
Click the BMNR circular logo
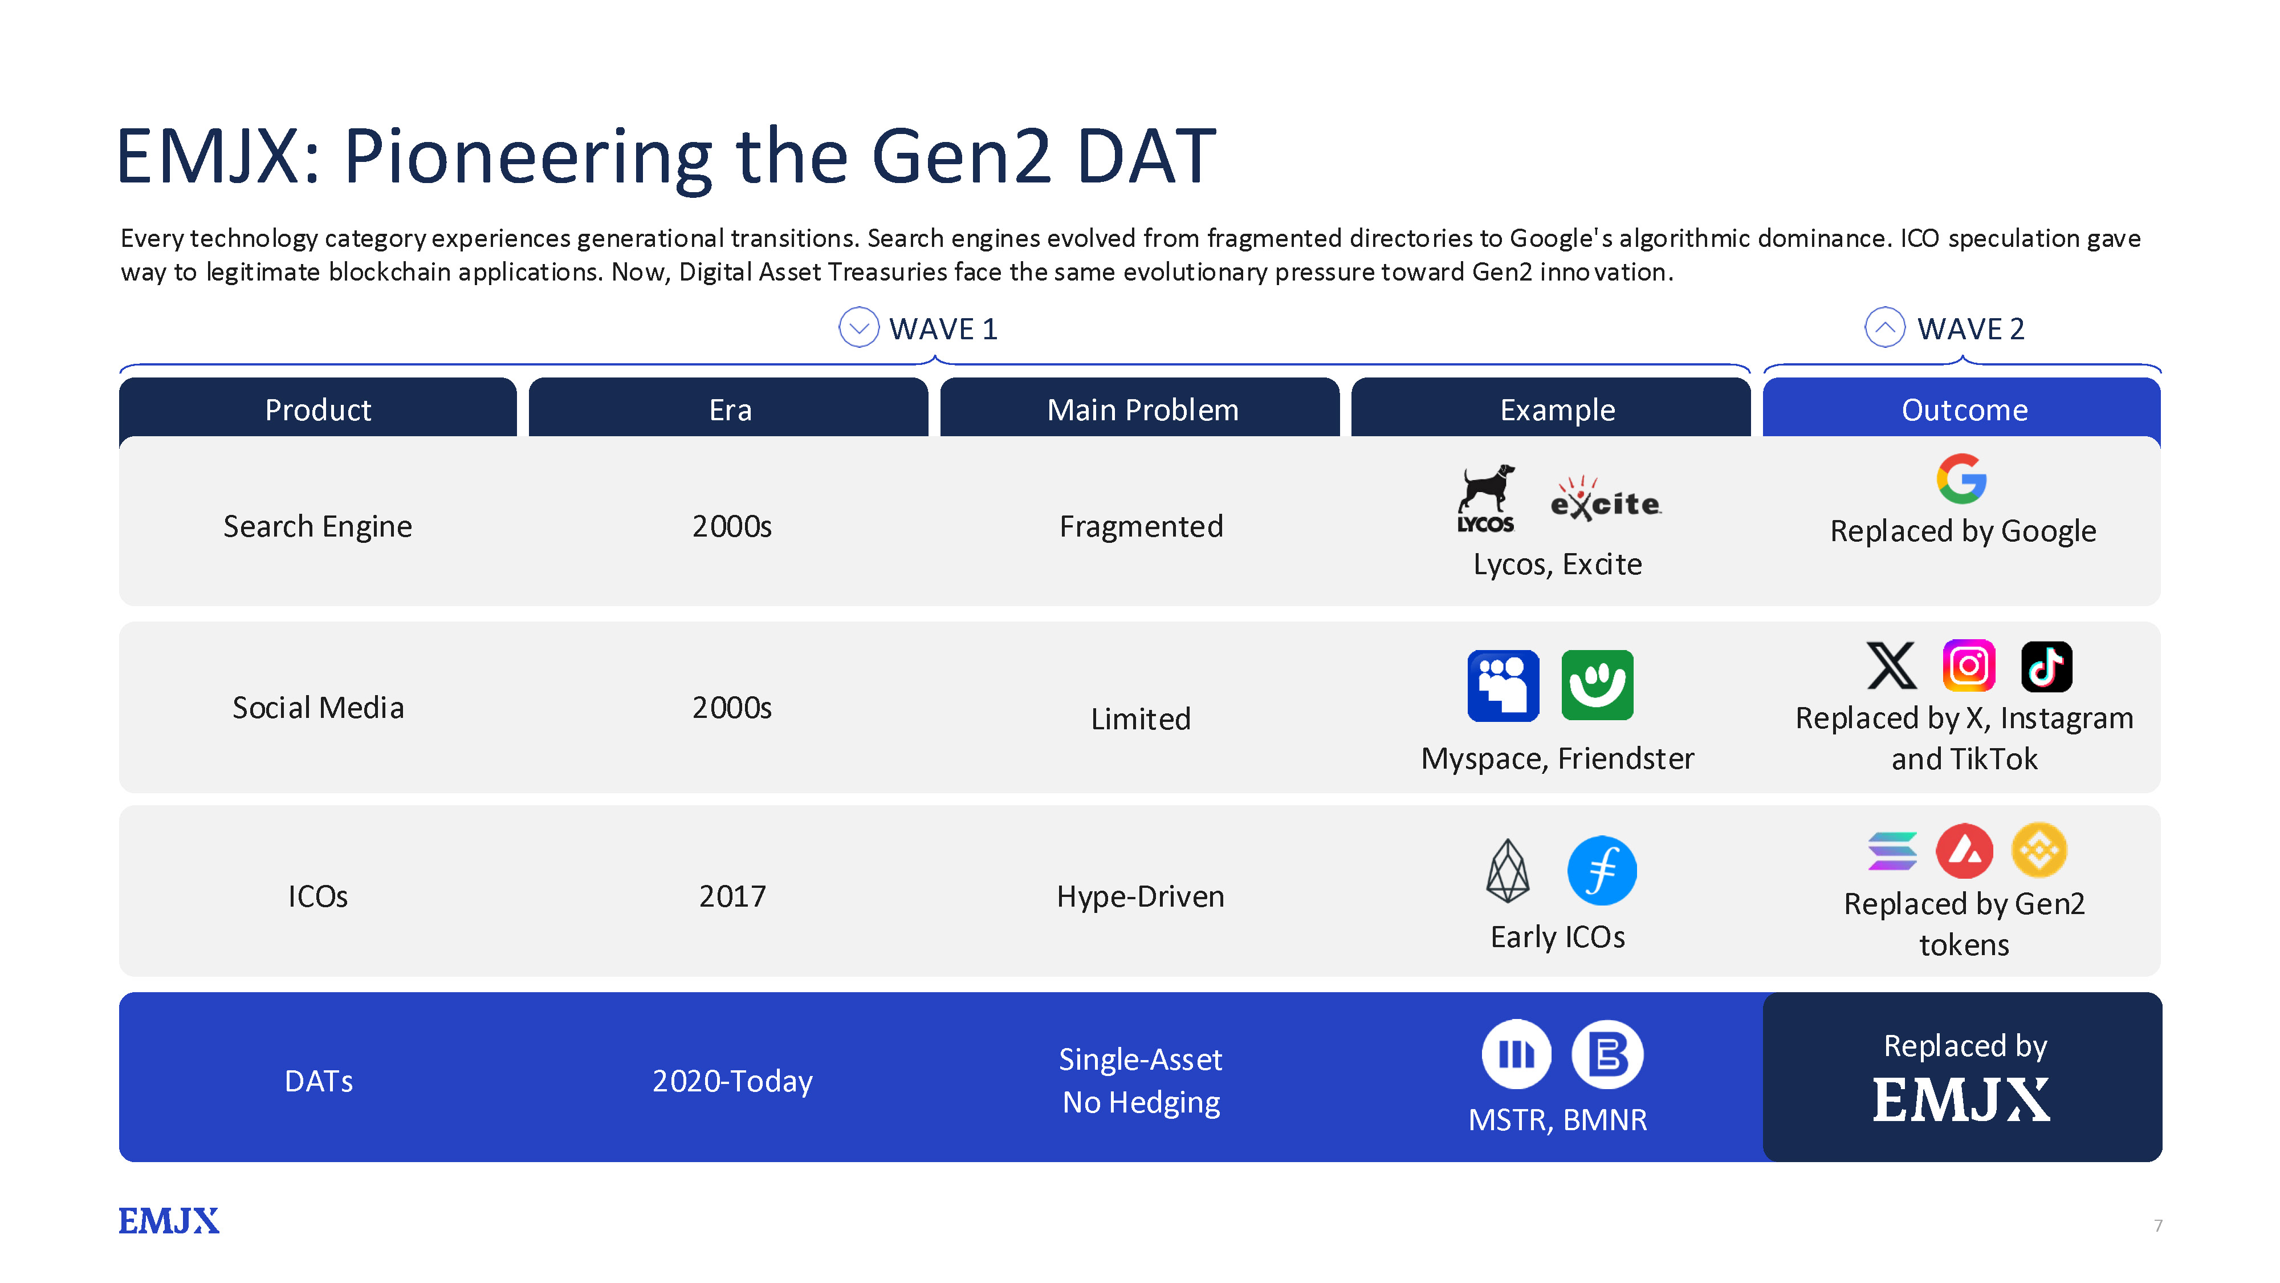point(1607,1054)
